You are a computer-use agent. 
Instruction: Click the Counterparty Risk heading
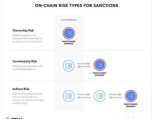point(25,61)
